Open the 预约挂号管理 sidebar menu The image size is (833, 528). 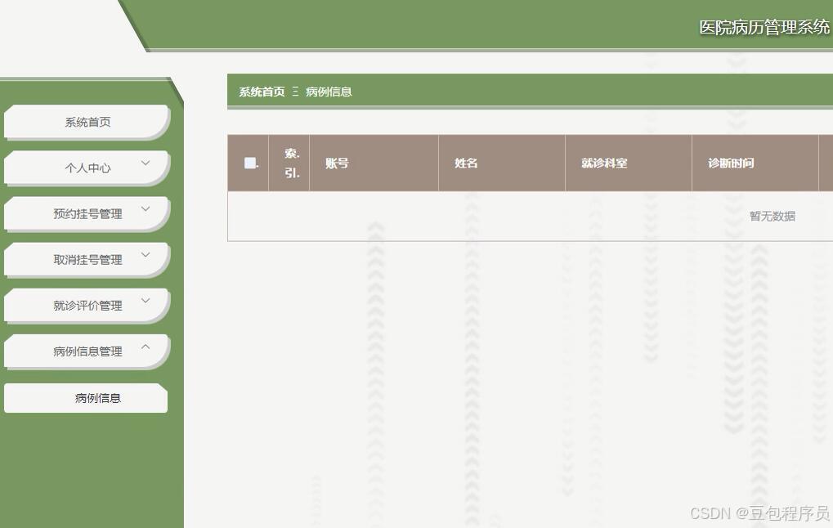coord(87,213)
